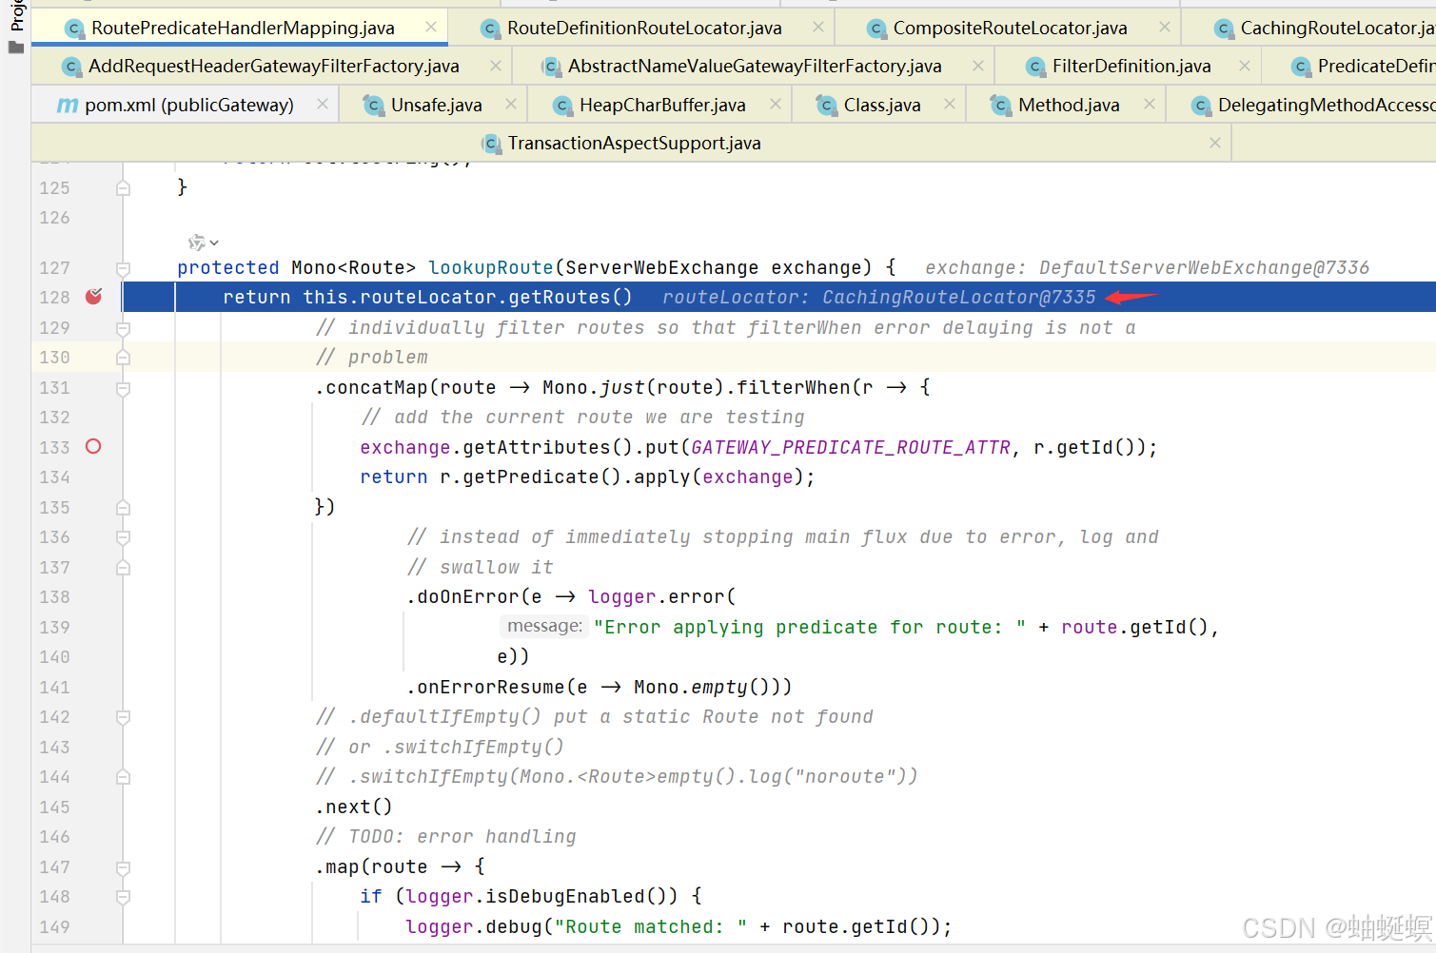1436x953 pixels.
Task: Open inlay hints dropdown above lookupRoute
Action: pyautogui.click(x=204, y=243)
